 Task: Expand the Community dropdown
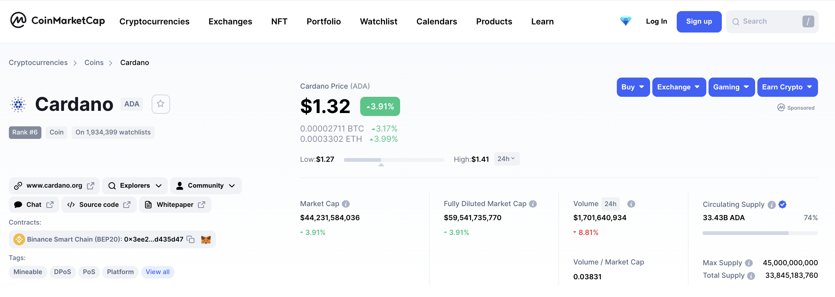pyautogui.click(x=206, y=185)
